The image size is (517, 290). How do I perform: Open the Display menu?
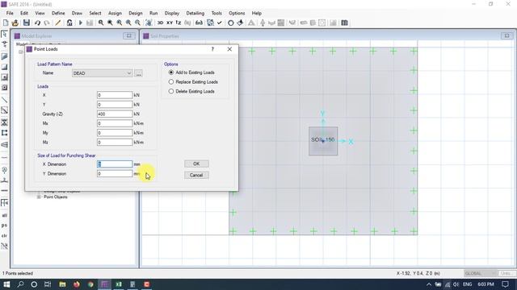coord(172,13)
